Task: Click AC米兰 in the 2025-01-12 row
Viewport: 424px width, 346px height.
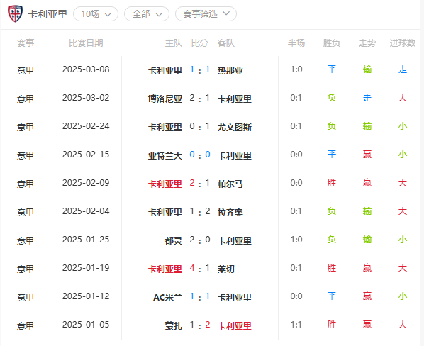Action: 167,298
